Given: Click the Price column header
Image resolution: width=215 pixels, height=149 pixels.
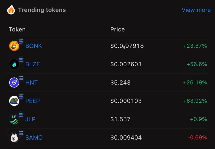Looking at the screenshot, I should pos(118,29).
